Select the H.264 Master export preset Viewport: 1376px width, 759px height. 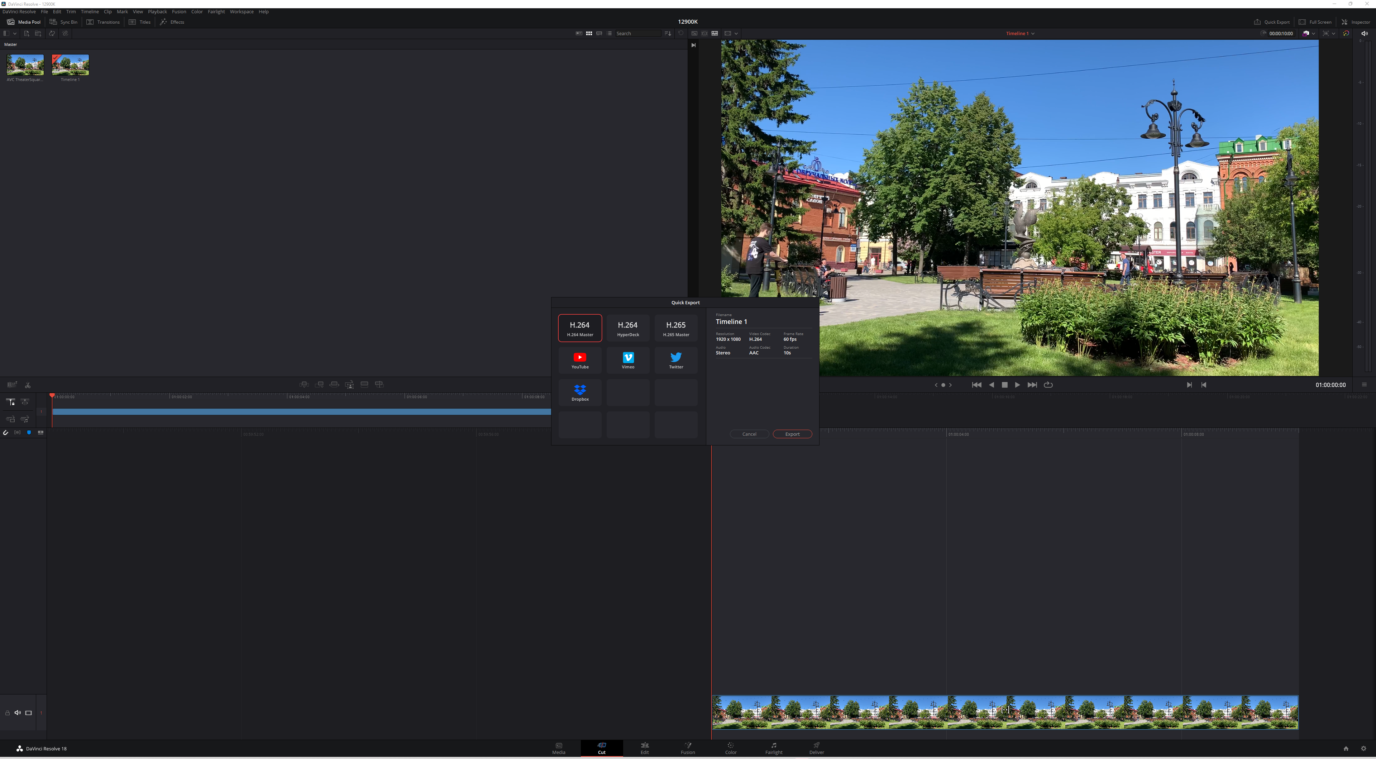(x=579, y=328)
